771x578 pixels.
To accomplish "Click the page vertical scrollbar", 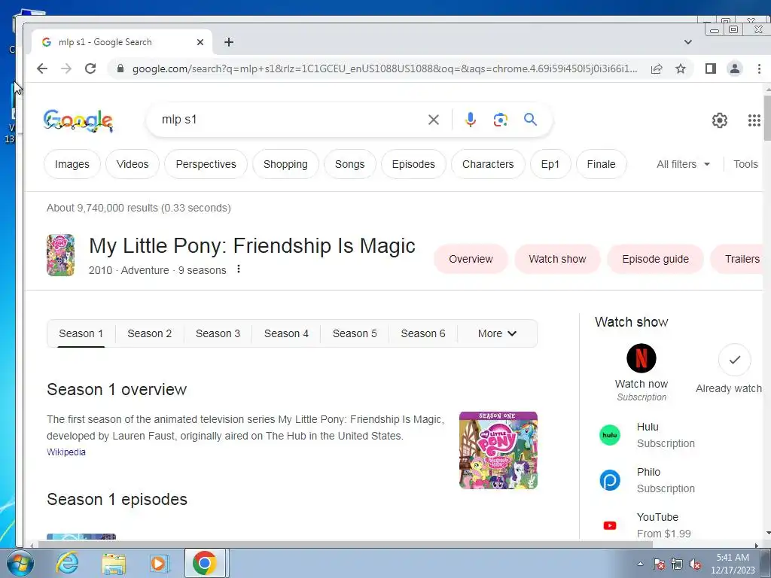I will point(767,118).
